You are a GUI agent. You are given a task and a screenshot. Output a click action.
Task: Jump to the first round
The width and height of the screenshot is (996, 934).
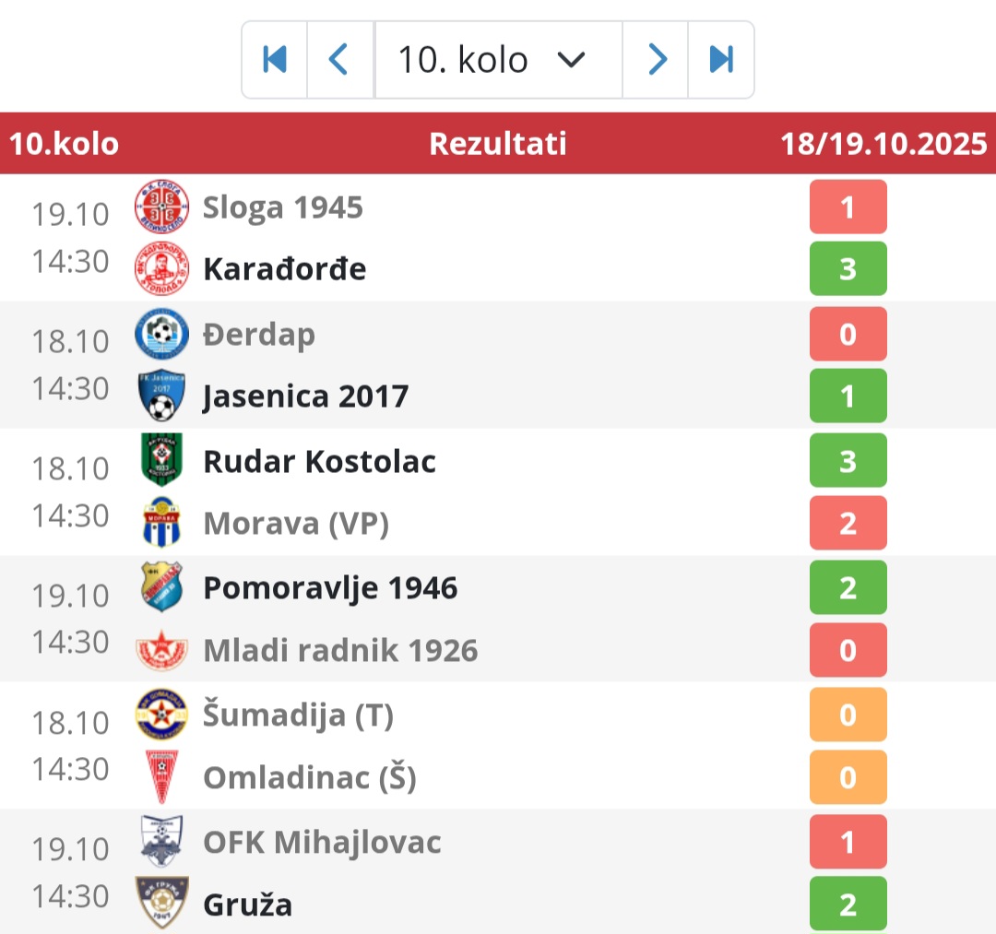tap(275, 60)
